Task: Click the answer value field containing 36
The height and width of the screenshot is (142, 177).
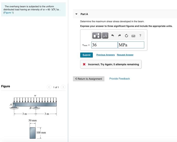Action: point(104,45)
